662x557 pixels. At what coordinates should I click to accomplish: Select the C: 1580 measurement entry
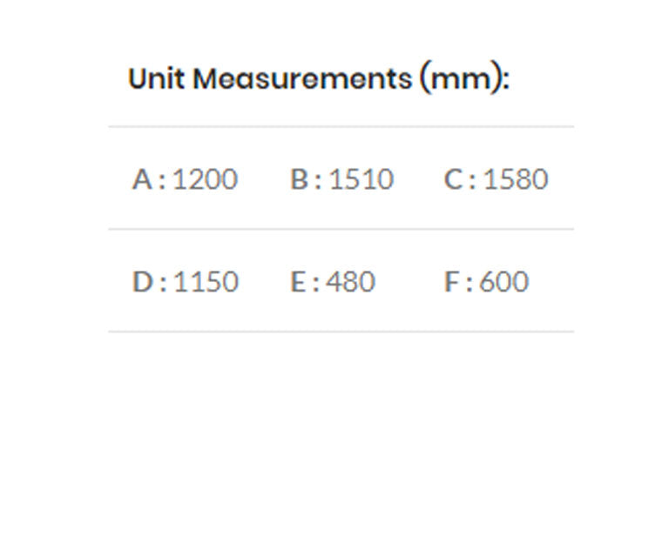pyautogui.click(x=496, y=179)
